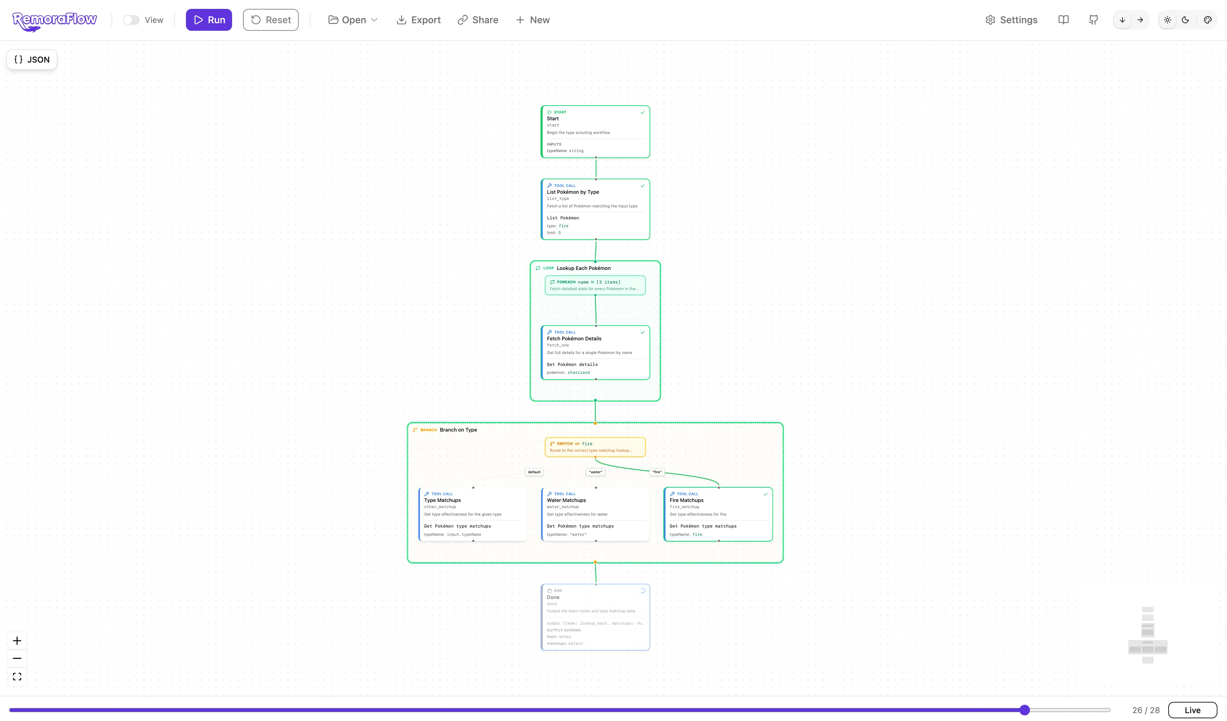Select the List Pokémon by Type node

(x=595, y=209)
